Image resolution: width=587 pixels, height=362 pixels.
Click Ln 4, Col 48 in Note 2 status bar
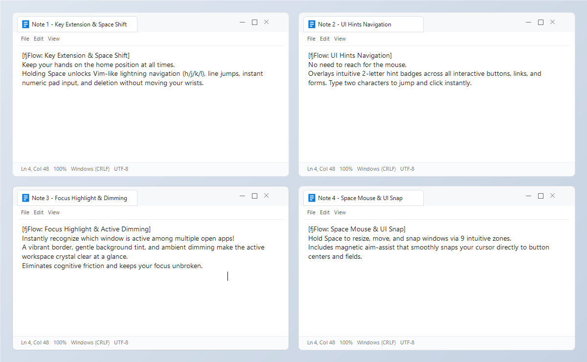click(x=321, y=169)
